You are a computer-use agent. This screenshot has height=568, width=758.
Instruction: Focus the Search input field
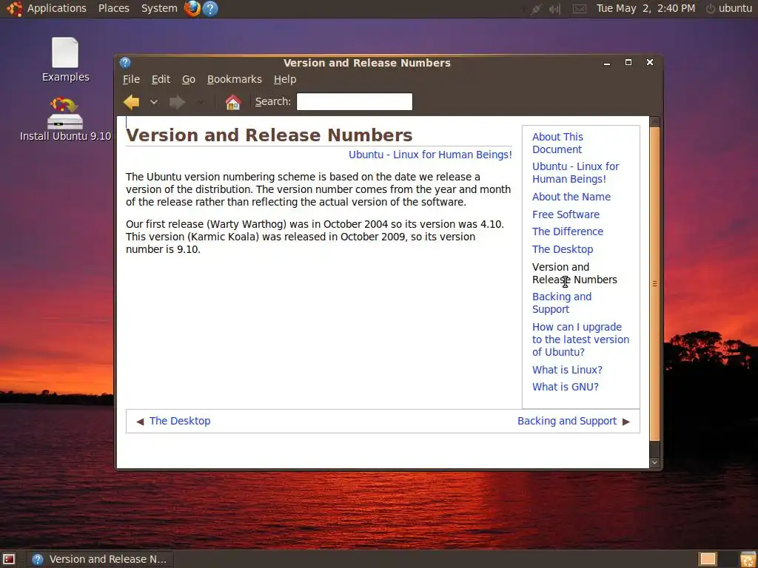tap(355, 101)
